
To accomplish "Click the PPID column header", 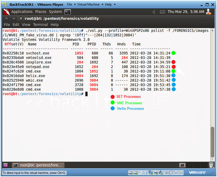I will point(92,44).
